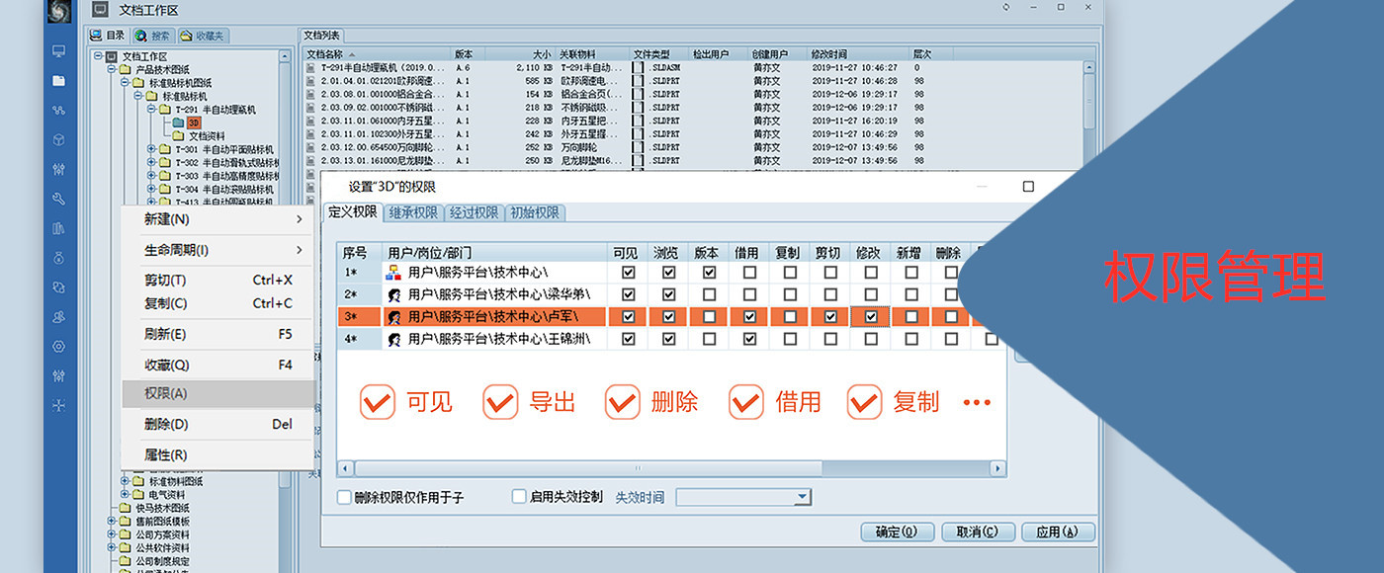1384x573 pixels.
Task: Check the 启用失效控制 checkbox
Action: click(518, 497)
